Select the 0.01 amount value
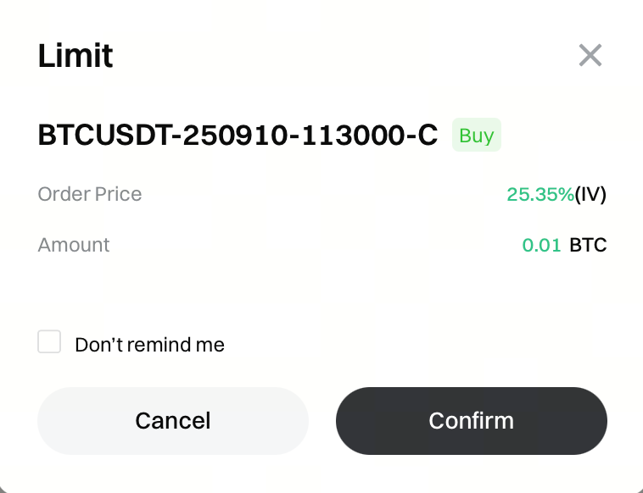 (541, 246)
